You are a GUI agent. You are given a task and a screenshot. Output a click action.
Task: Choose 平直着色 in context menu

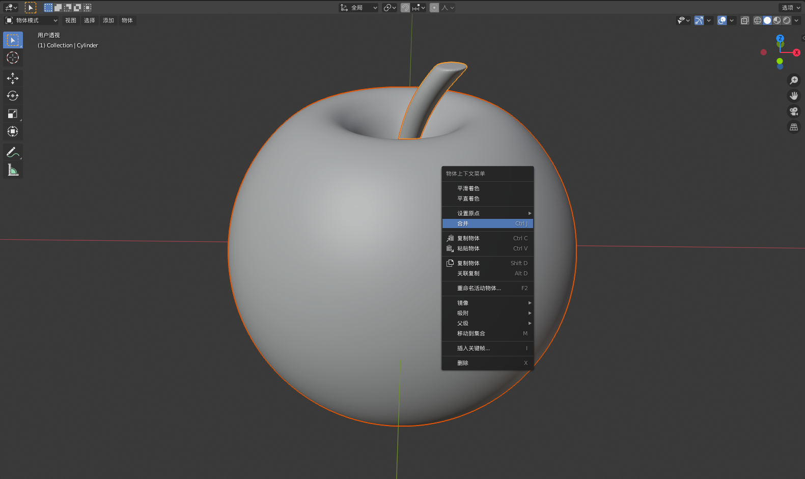(x=488, y=199)
